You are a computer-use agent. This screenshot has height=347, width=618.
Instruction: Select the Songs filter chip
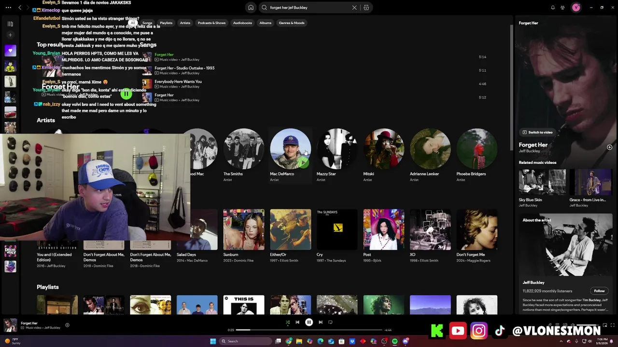147,23
